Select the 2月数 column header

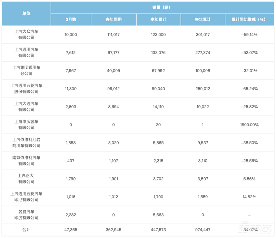point(71,20)
